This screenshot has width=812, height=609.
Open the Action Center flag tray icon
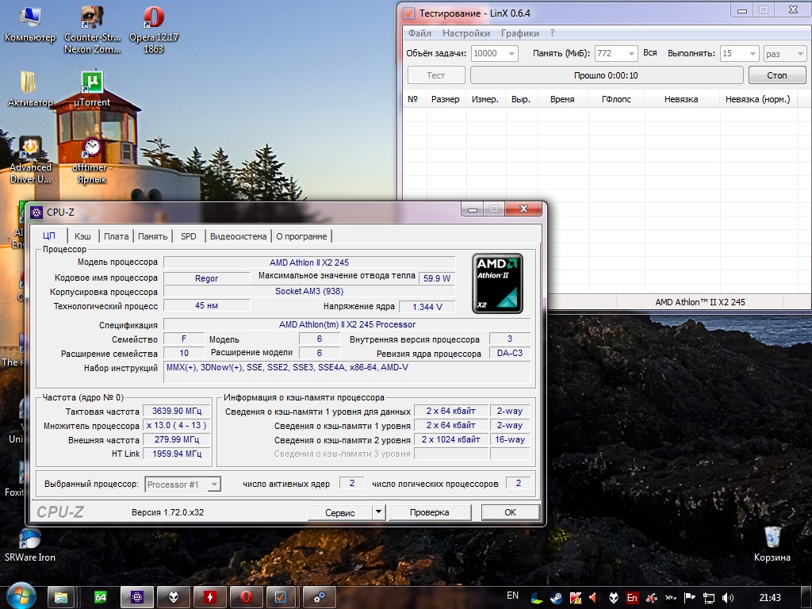[x=690, y=598]
